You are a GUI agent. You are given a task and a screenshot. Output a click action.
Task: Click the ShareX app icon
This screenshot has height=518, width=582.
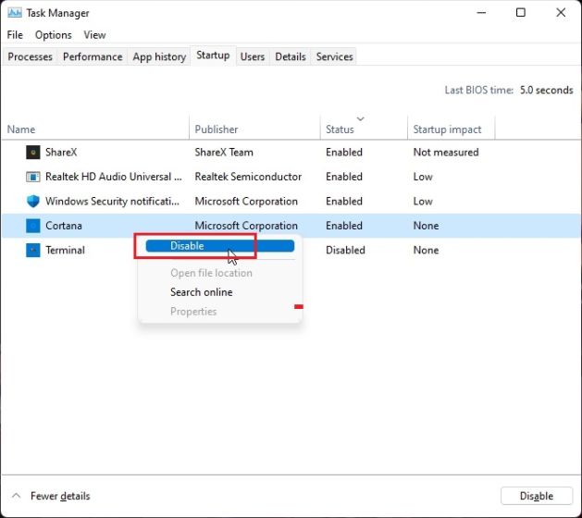pyautogui.click(x=33, y=153)
